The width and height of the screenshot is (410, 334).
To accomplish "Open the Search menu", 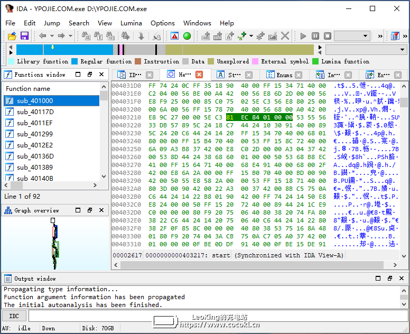I will click(79, 23).
